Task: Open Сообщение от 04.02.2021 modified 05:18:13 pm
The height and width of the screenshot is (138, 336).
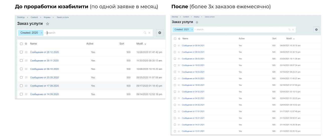Action: point(193,92)
